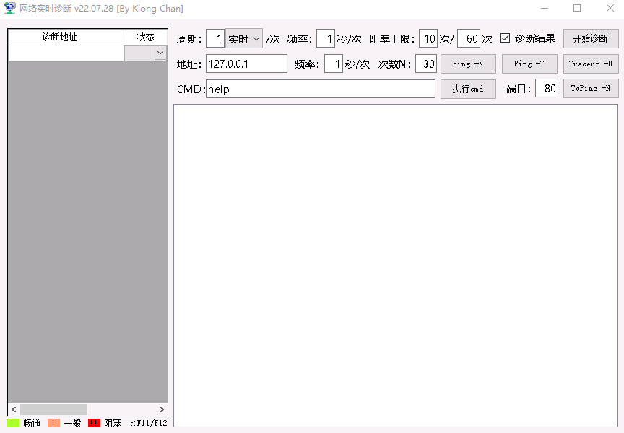Click the empty 诊断地址 cell

click(x=66, y=53)
